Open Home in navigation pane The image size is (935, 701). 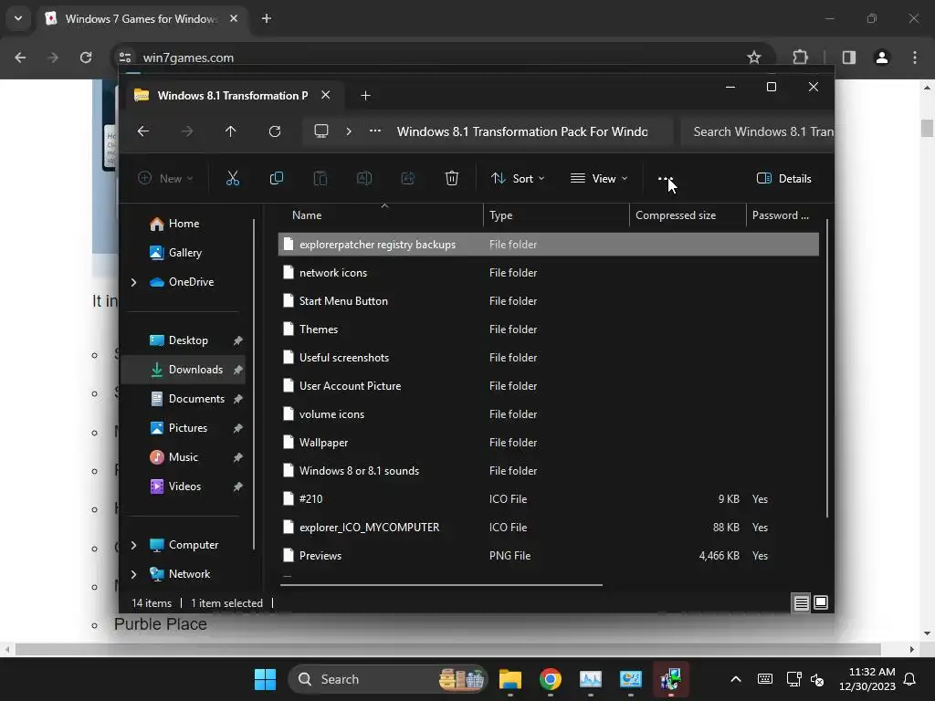[184, 224]
